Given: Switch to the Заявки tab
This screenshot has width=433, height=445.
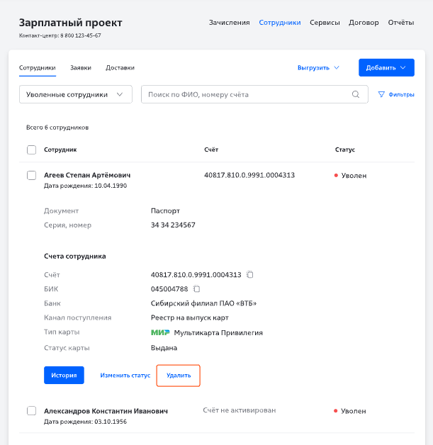Looking at the screenshot, I should tap(81, 68).
